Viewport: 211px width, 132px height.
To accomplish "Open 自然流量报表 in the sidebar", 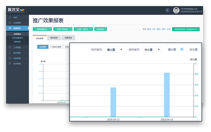I will [17, 38].
